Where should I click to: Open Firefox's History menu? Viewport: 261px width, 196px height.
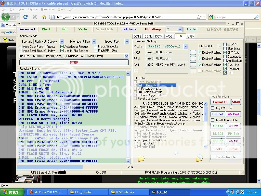tap(33, 9)
